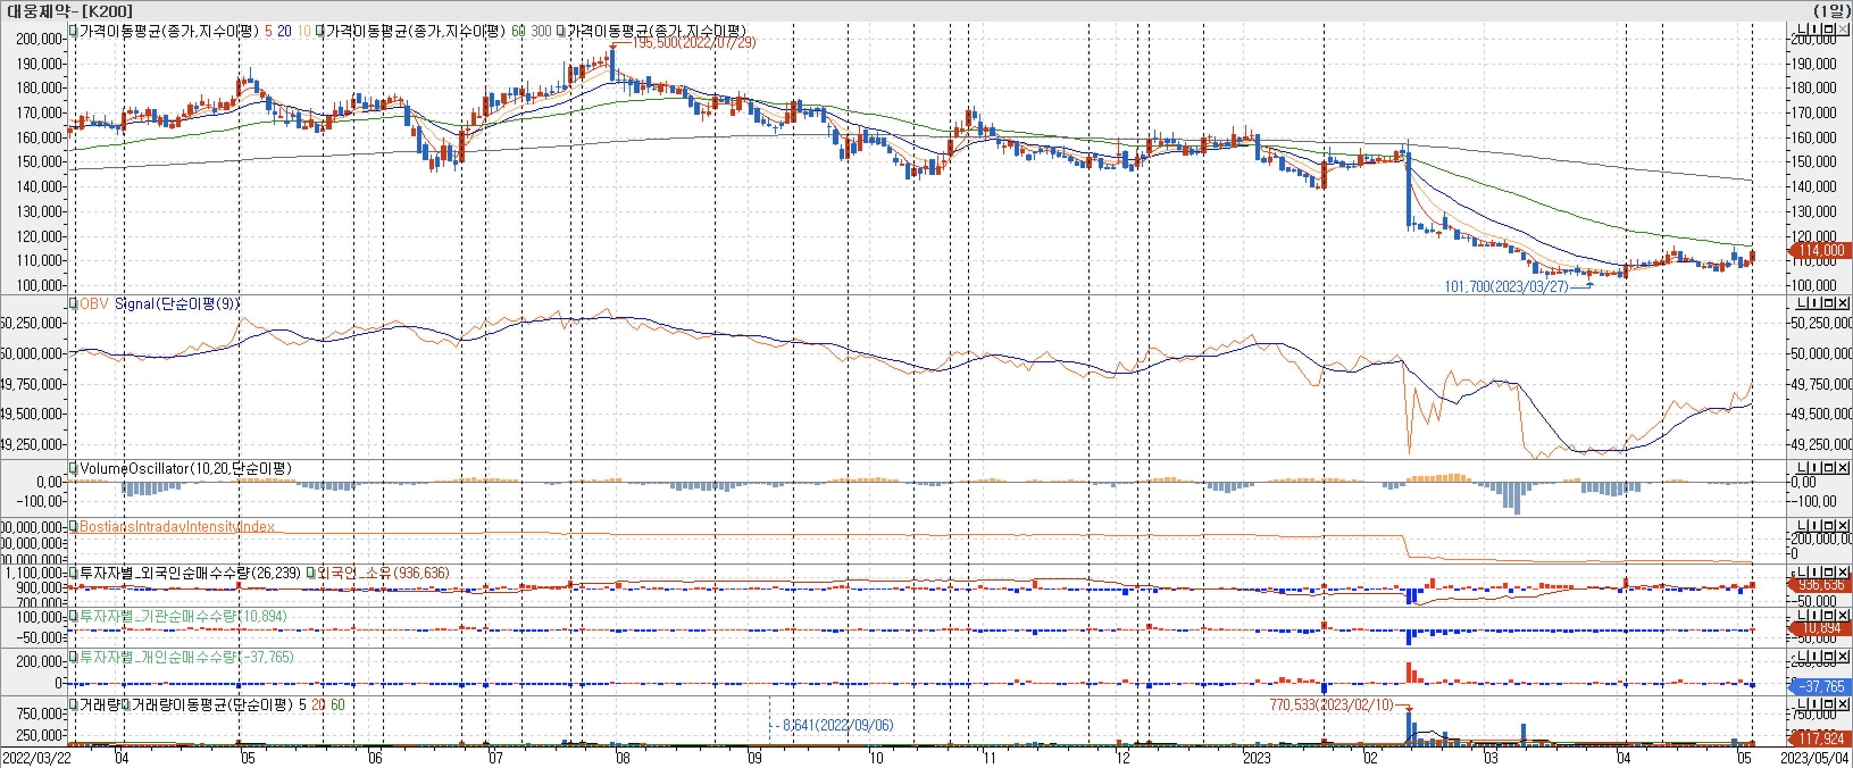
Task: Click the L-shaped button in the BostiansIntradayIntensityIndex panel
Action: pos(1802,525)
